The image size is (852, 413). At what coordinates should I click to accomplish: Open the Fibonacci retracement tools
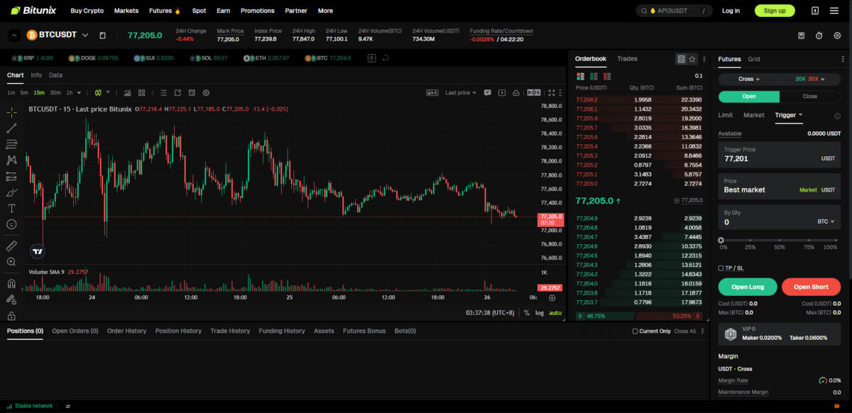click(11, 144)
